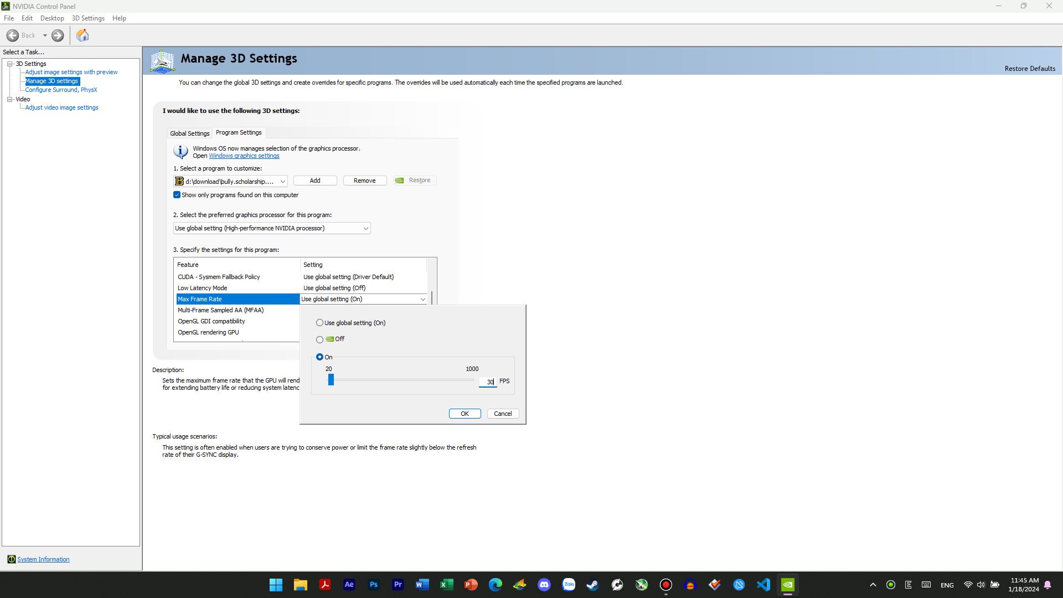
Task: Open the 3D Settings menu
Action: tap(88, 18)
